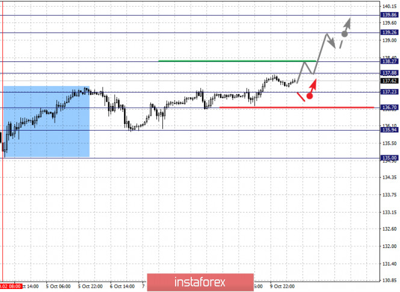Click the red date label on time axis
The height and width of the screenshot is (292, 400).
11,287
